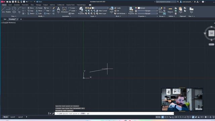Image resolution: width=215 pixels, height=121 pixels.
Task: Expand the Block panel
Action: pyautogui.click(x=118, y=16)
